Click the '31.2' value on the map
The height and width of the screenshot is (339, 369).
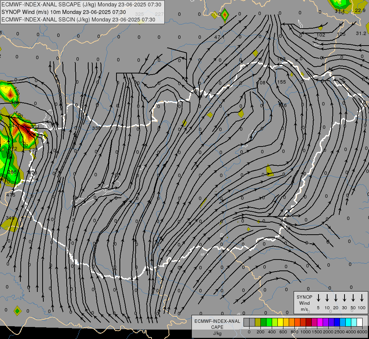[x=361, y=34]
